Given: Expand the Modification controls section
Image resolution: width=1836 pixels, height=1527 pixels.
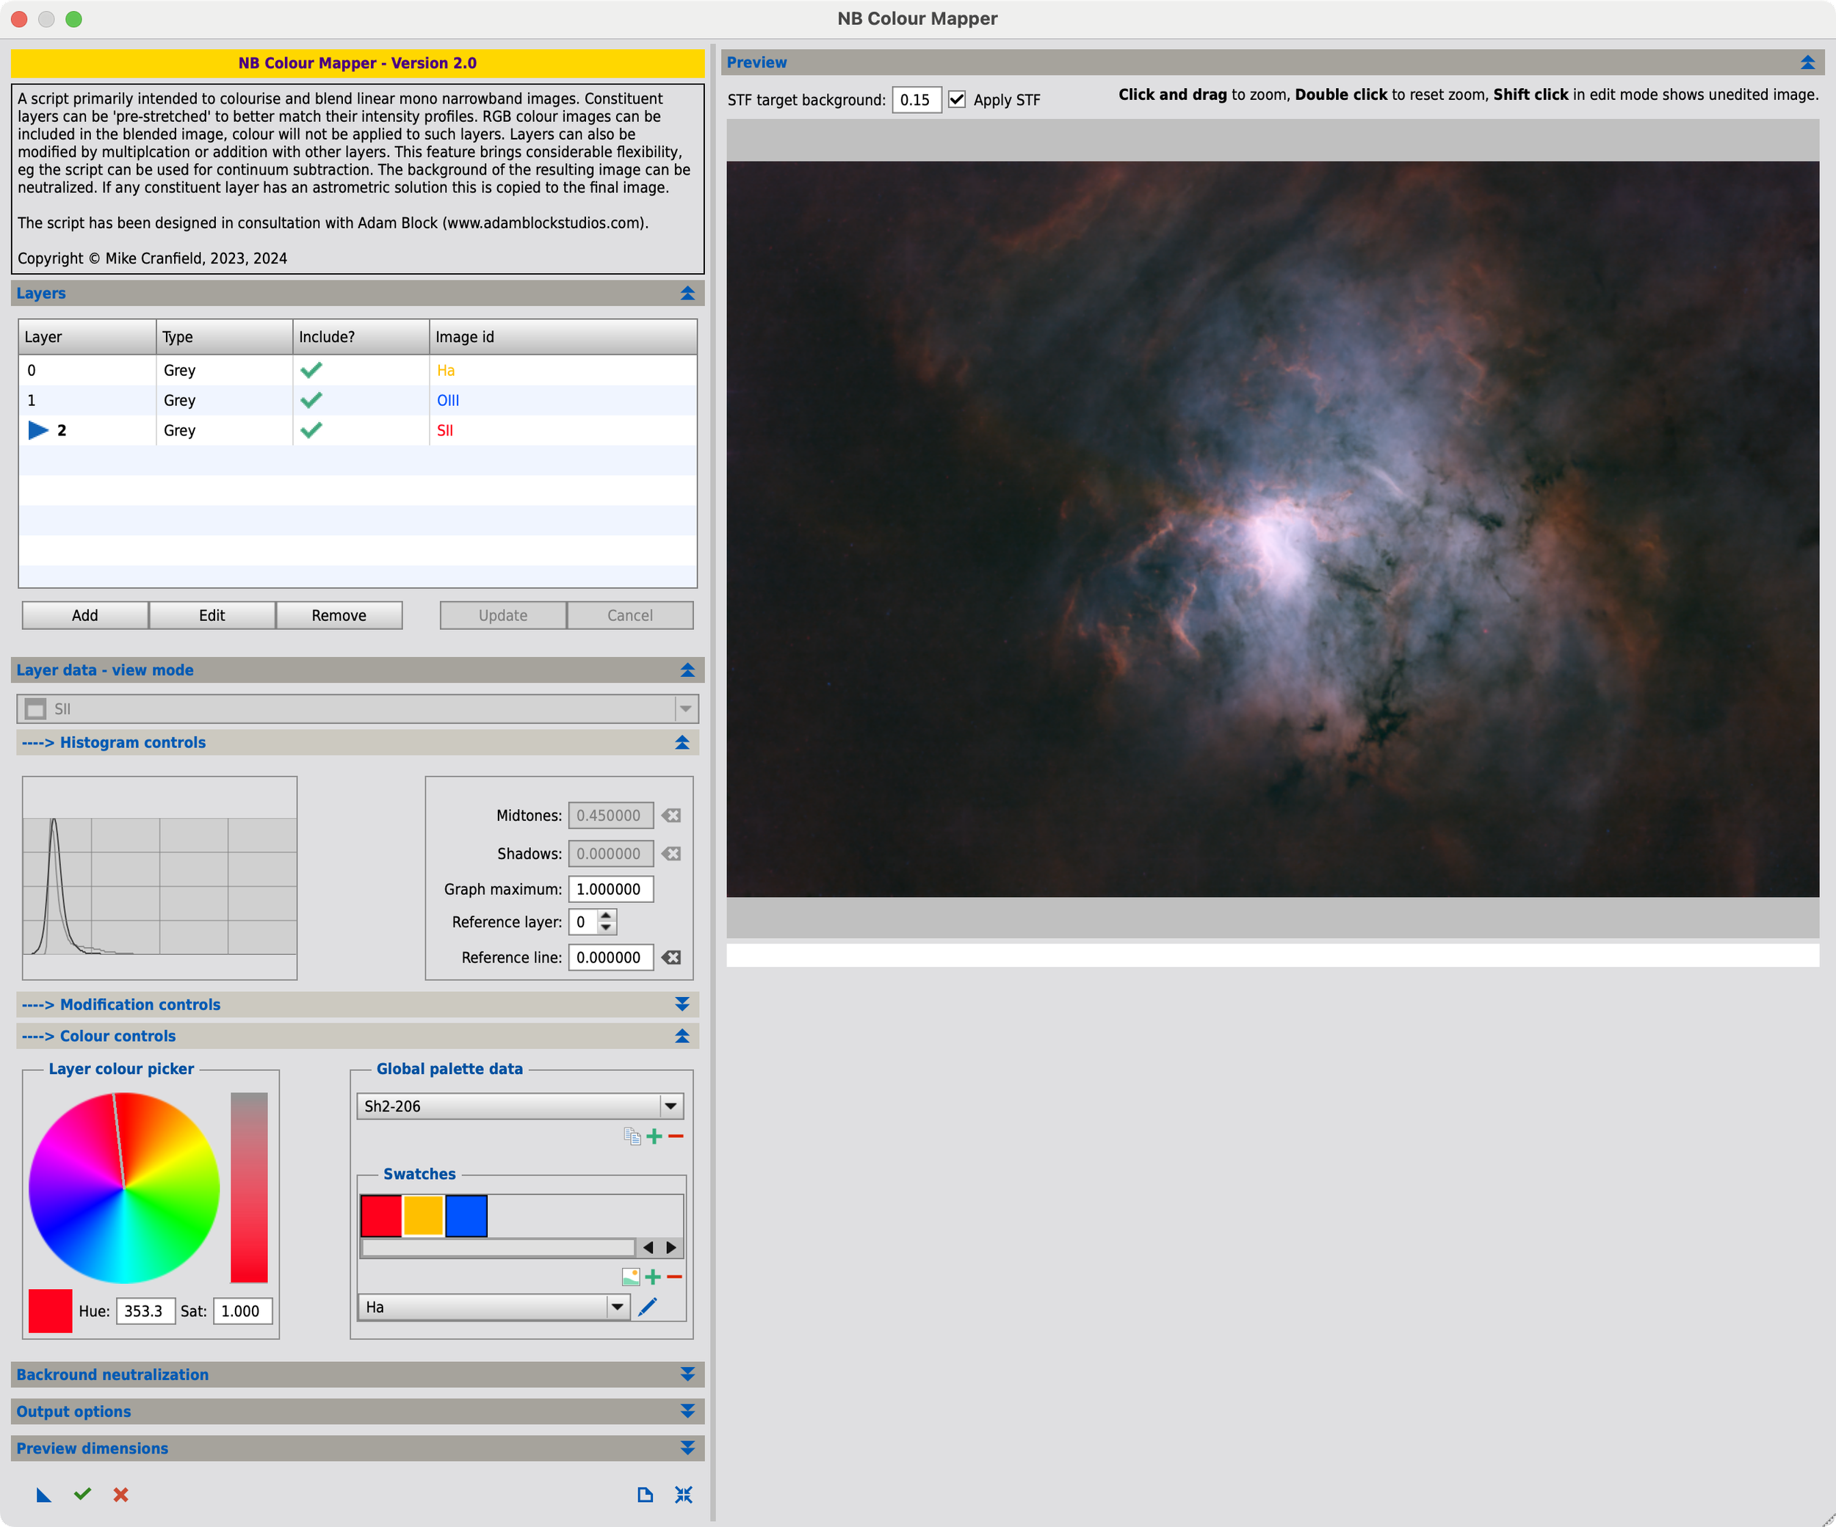Looking at the screenshot, I should click(682, 1004).
